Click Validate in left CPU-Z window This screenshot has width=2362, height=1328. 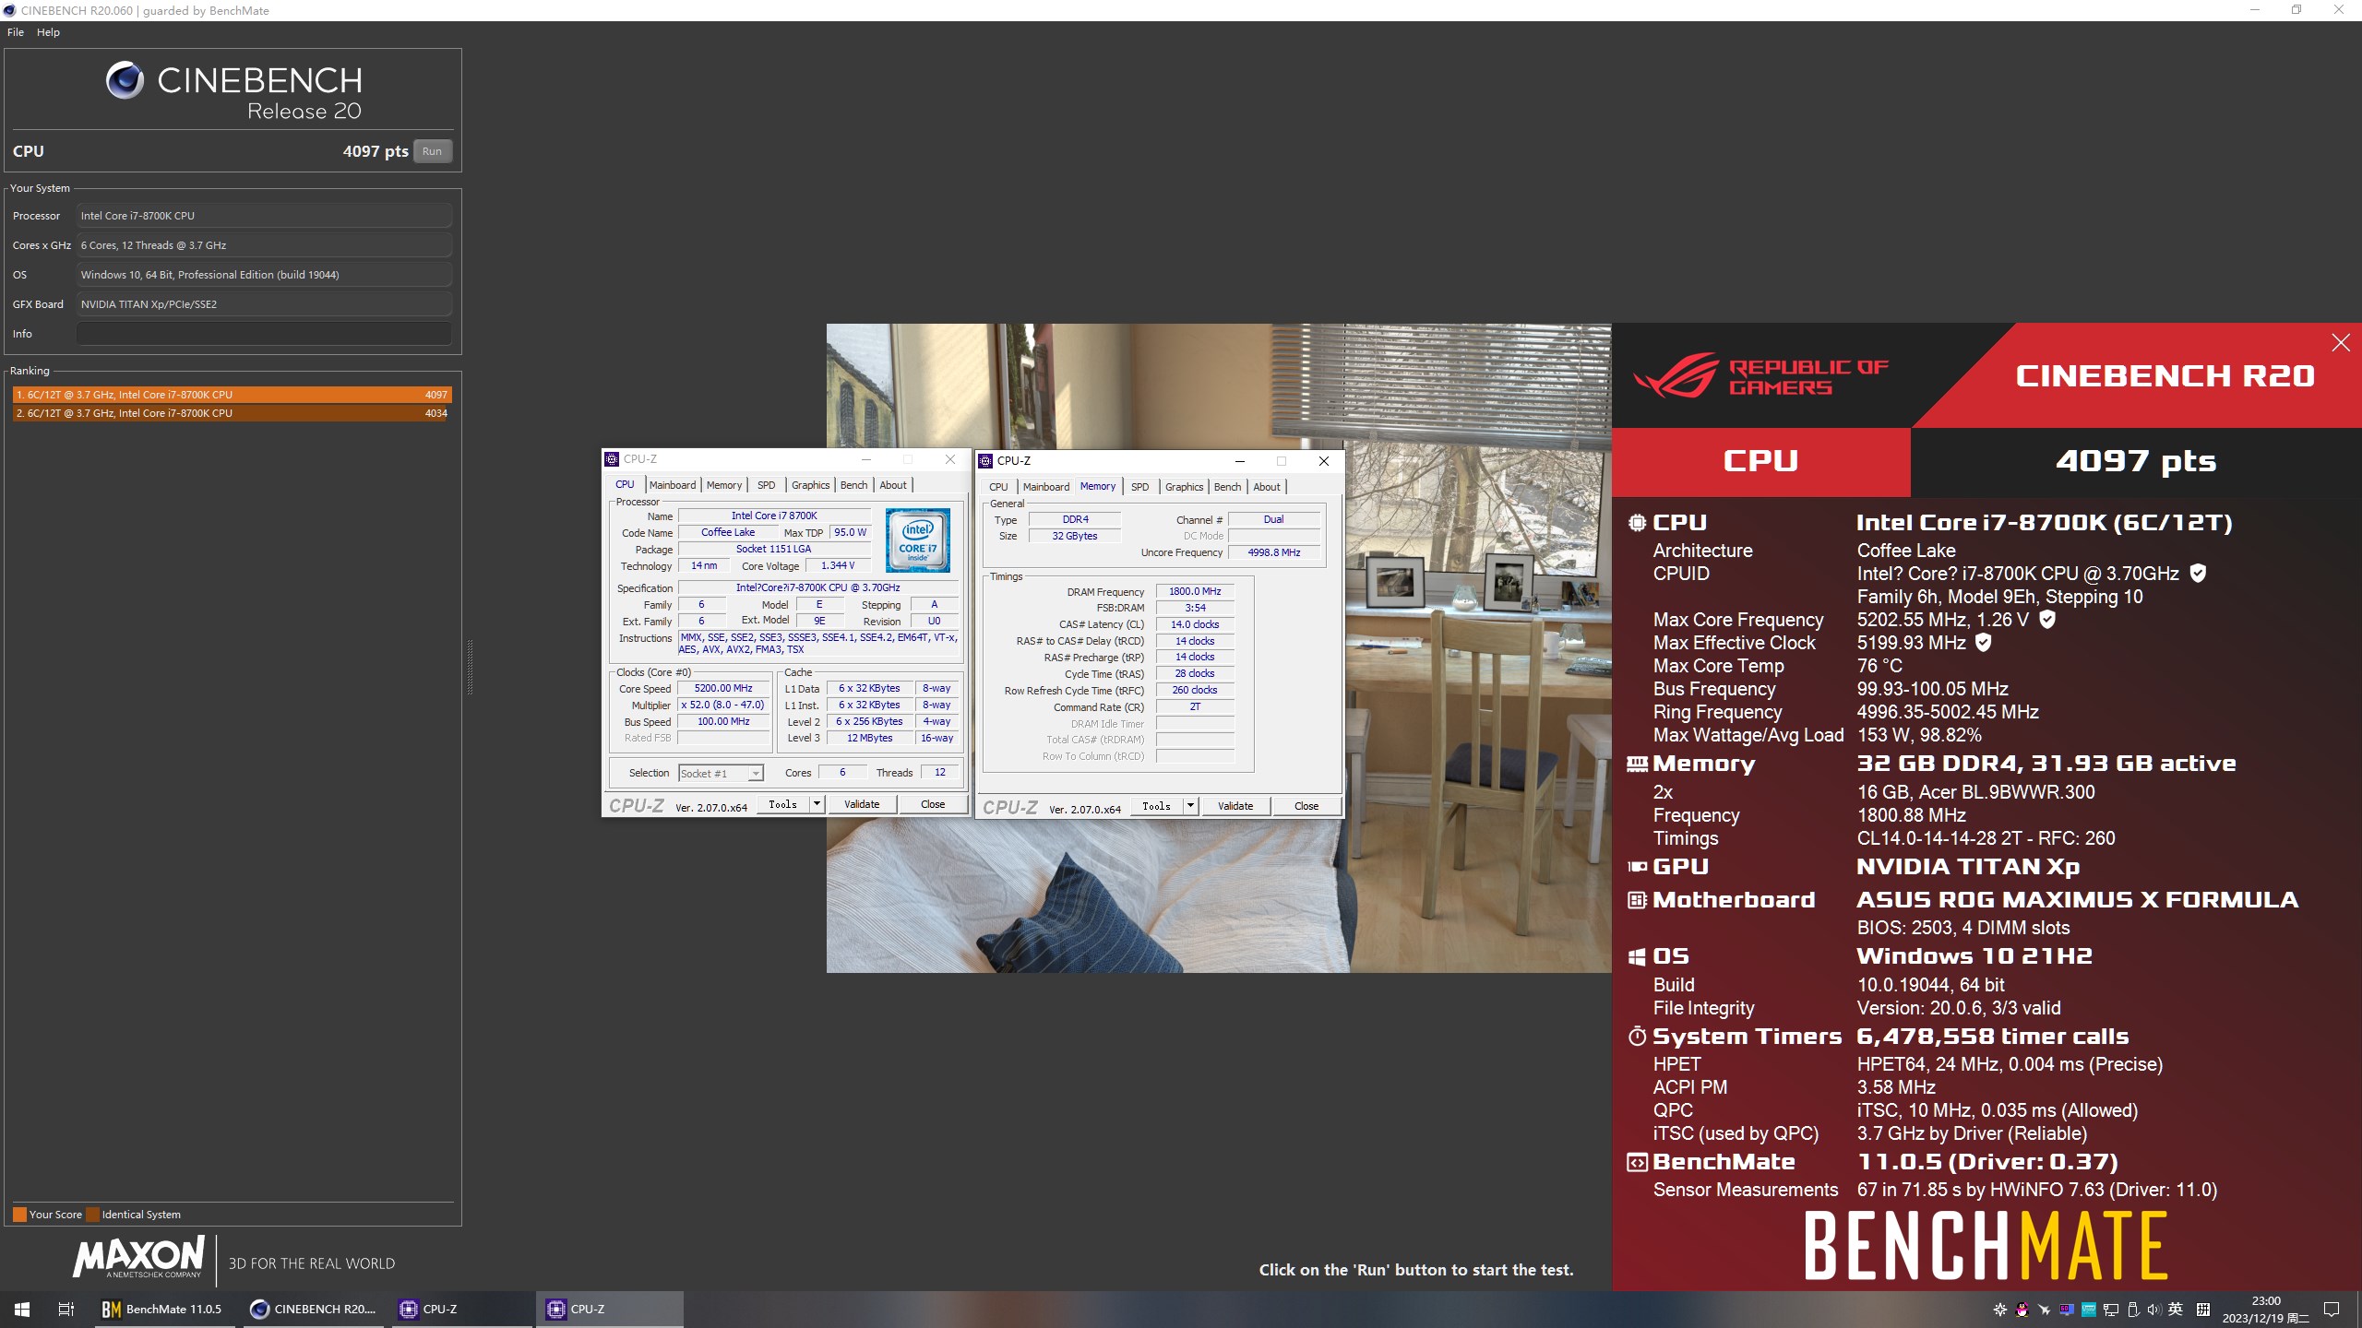(862, 804)
